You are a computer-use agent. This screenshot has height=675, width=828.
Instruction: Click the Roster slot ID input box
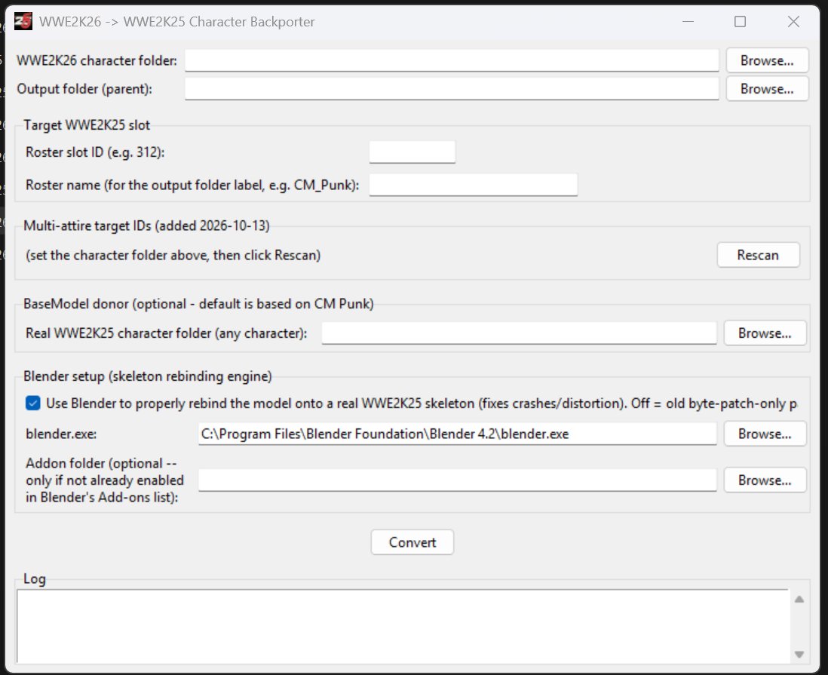click(412, 152)
